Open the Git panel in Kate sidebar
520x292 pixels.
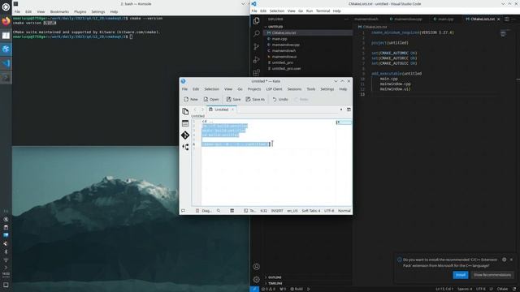(x=185, y=135)
